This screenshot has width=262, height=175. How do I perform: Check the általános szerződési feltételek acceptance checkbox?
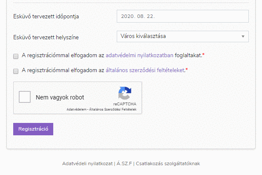click(x=16, y=71)
